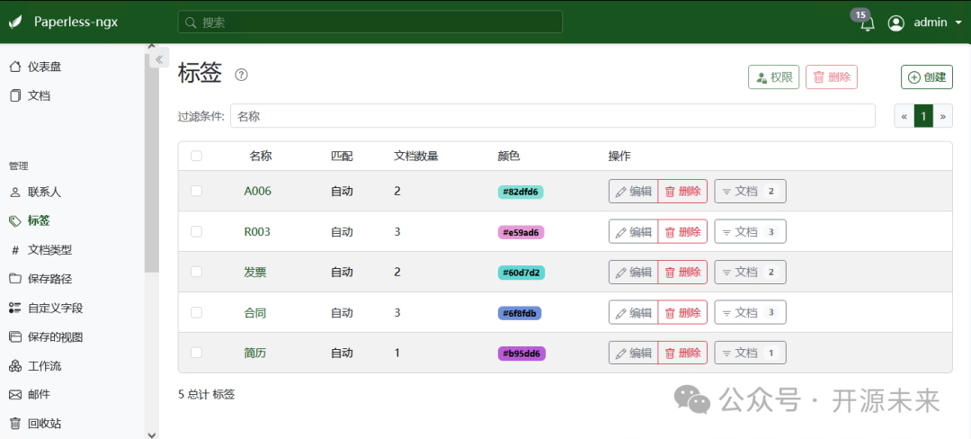Click the Paperless-ngx leaf logo
Screen dimensions: 971x439
[x=16, y=22]
